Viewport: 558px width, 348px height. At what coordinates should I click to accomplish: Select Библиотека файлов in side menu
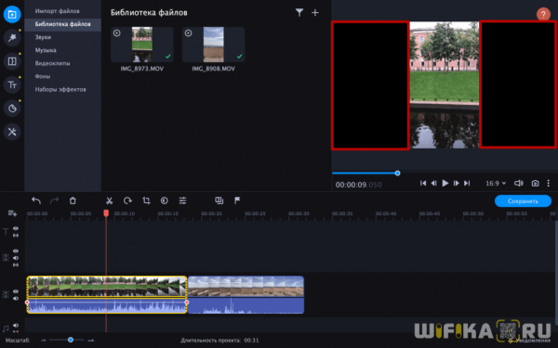62,24
